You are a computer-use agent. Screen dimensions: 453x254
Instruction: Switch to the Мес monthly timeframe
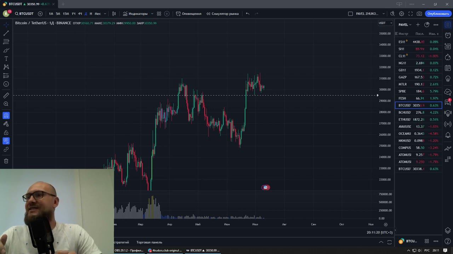click(x=98, y=14)
